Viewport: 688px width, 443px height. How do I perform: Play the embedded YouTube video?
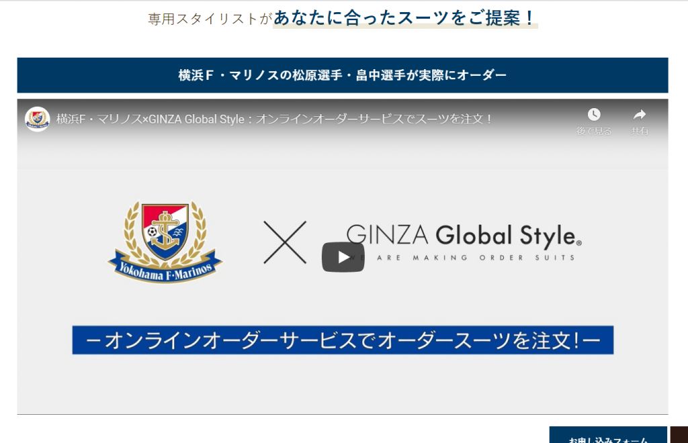point(343,257)
